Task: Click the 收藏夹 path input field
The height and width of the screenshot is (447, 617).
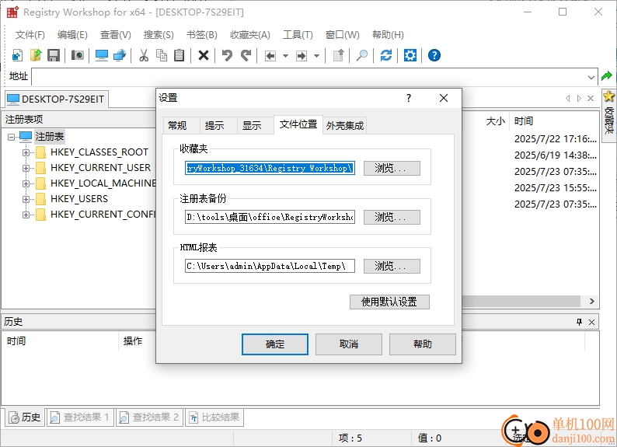Action: 270,168
